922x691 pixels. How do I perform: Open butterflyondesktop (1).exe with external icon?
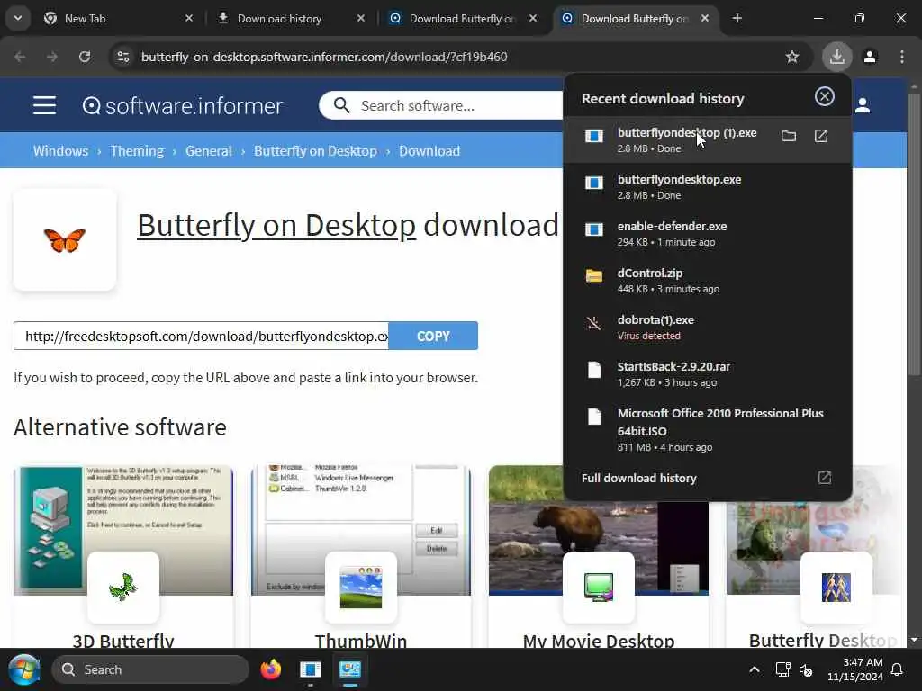tap(821, 137)
